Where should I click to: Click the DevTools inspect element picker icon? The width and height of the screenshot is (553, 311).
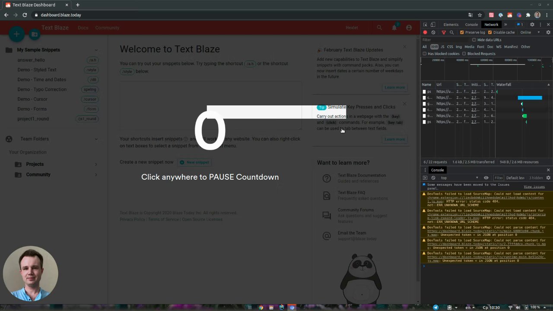425,25
